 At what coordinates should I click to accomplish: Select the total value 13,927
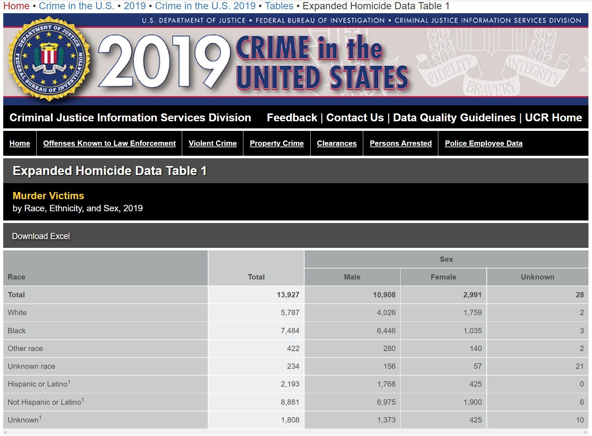(288, 295)
